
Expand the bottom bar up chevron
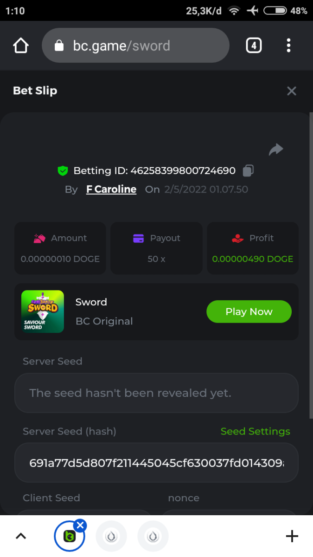(x=21, y=536)
